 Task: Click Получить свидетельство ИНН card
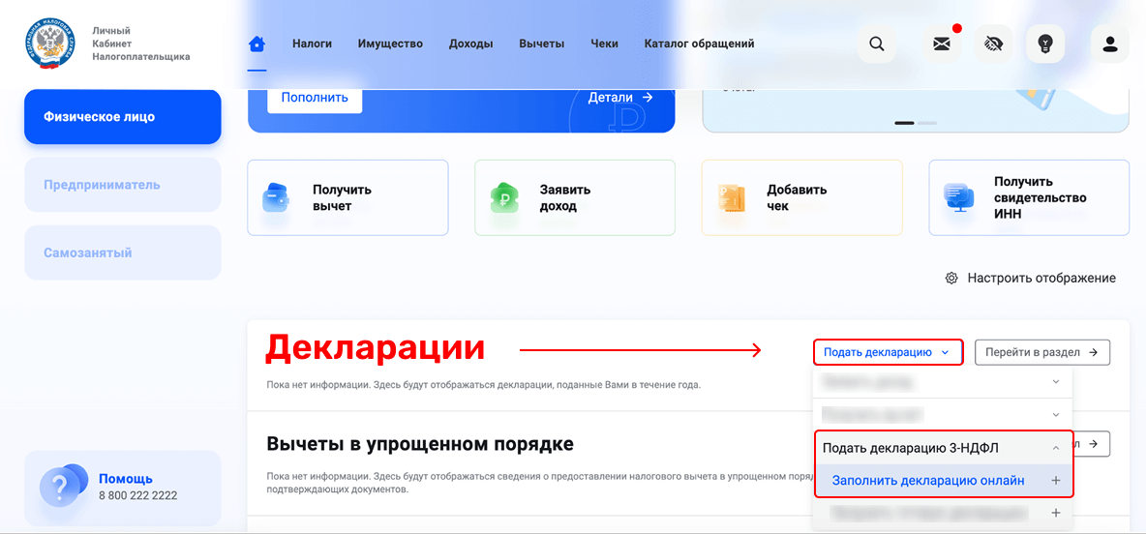(1029, 197)
